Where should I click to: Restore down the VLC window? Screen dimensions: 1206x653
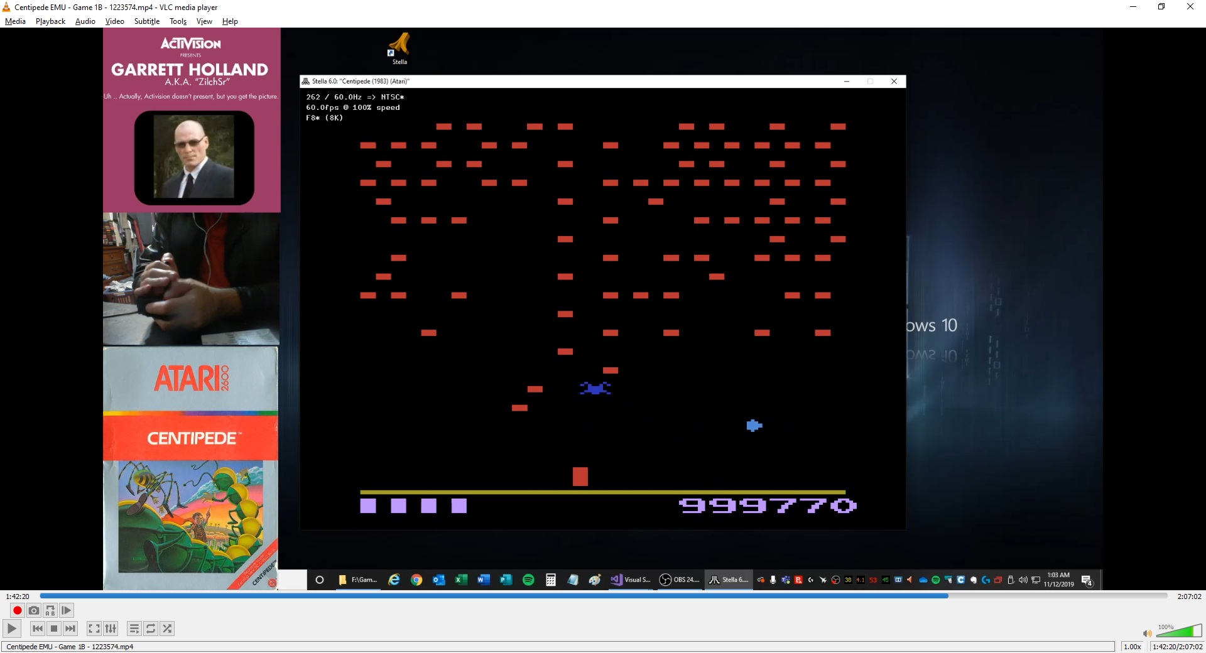pyautogui.click(x=1161, y=7)
